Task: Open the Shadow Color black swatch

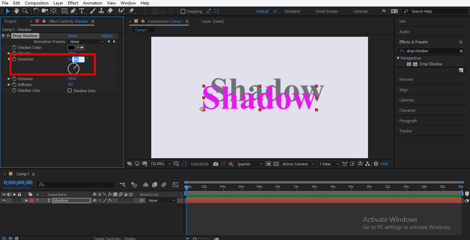Action: (x=71, y=47)
